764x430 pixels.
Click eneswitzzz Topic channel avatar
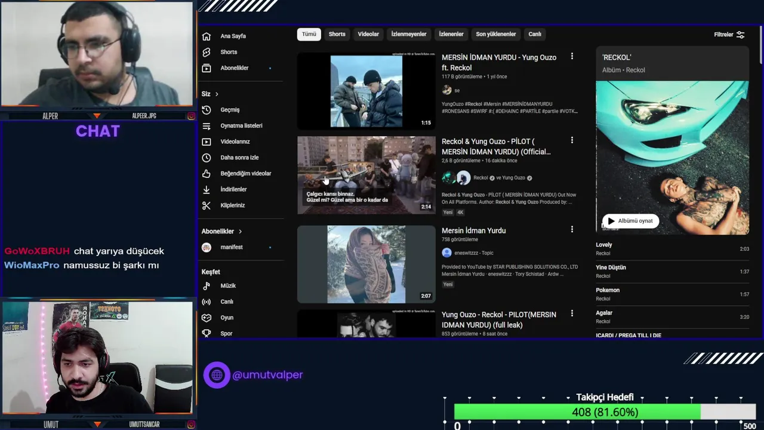pyautogui.click(x=446, y=253)
